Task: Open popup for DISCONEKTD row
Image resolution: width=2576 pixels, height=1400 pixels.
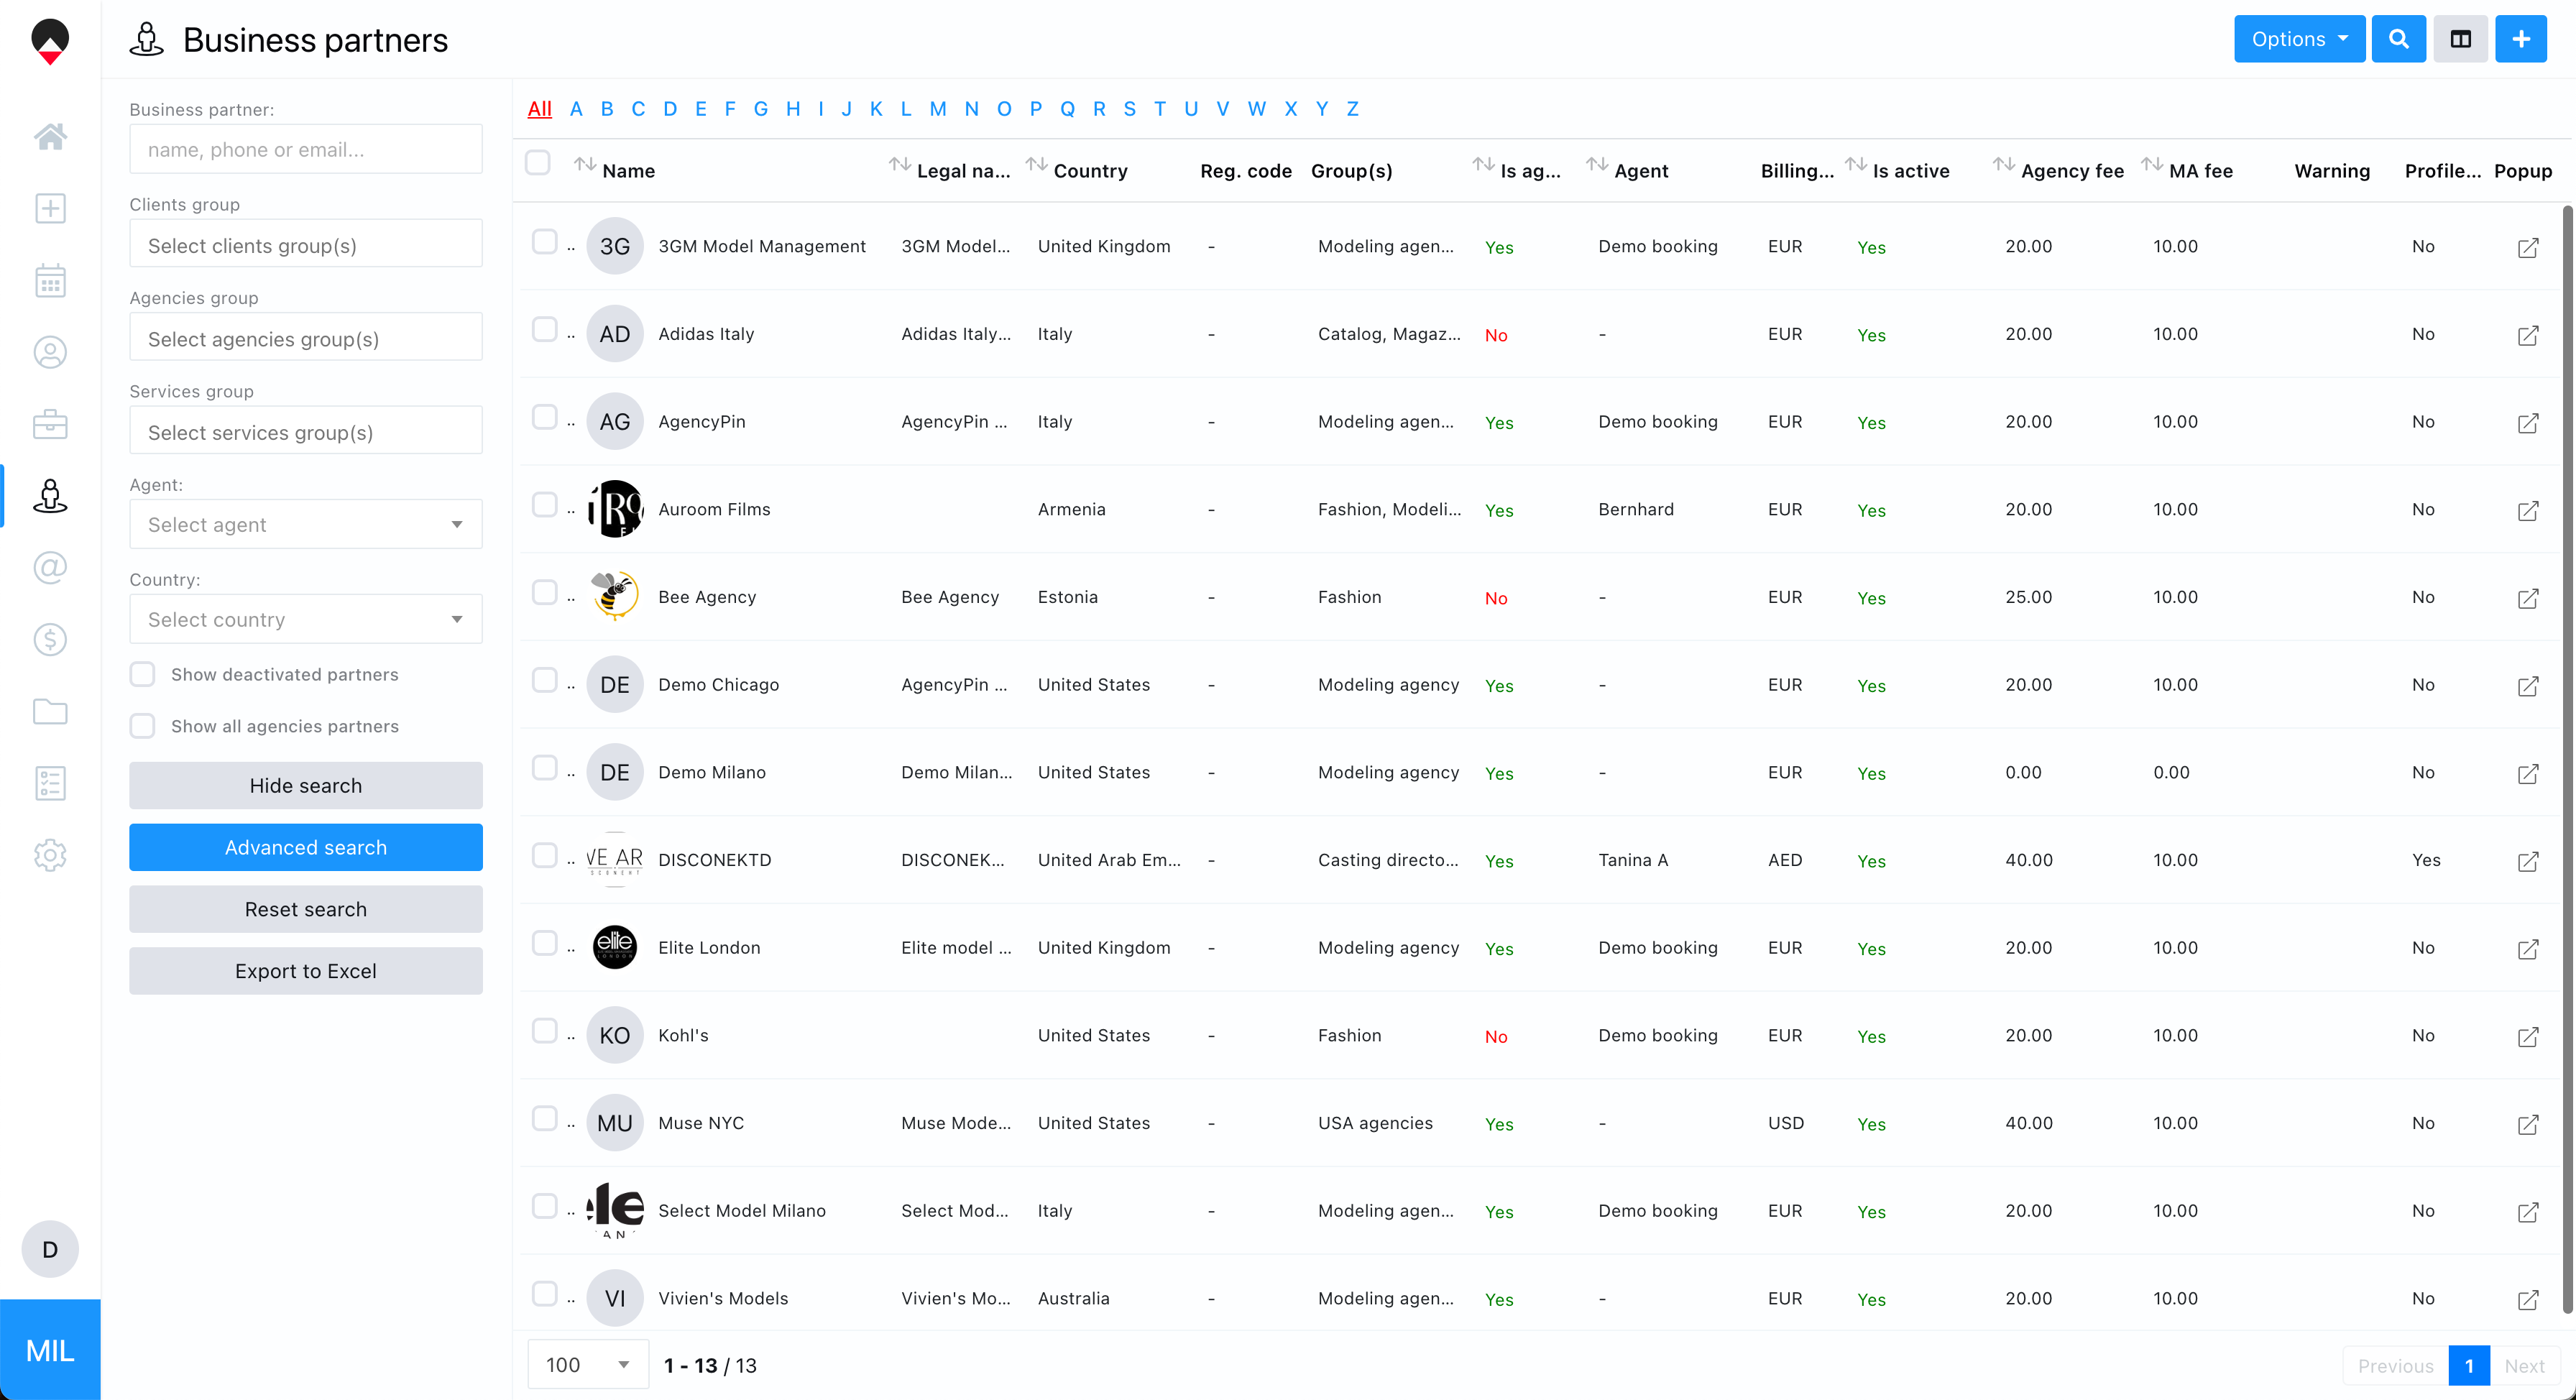Action: tap(2527, 861)
